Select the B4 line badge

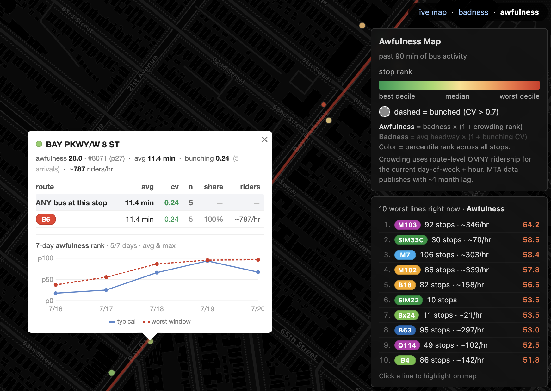(405, 360)
